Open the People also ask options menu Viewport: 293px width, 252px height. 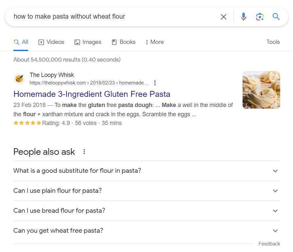[x=84, y=152]
